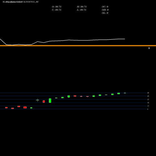Image resolution: width=156 pixels, height=156 pixels.
Task: Click the high value H: 30.75
Action: (x=82, y=7)
